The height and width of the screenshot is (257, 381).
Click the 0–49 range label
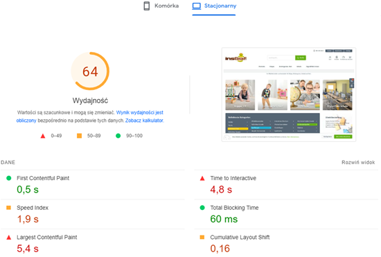coord(56,136)
